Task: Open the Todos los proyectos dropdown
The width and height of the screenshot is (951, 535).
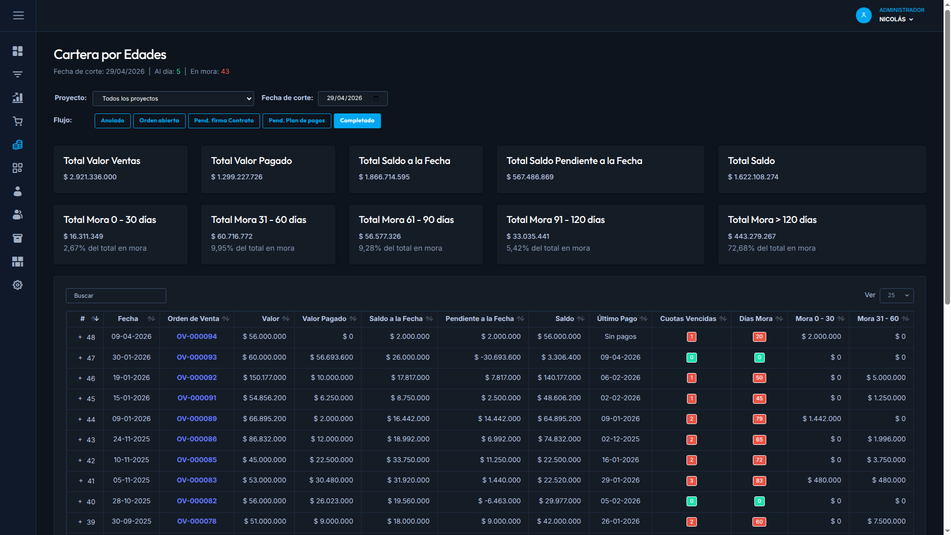Action: [x=173, y=99]
